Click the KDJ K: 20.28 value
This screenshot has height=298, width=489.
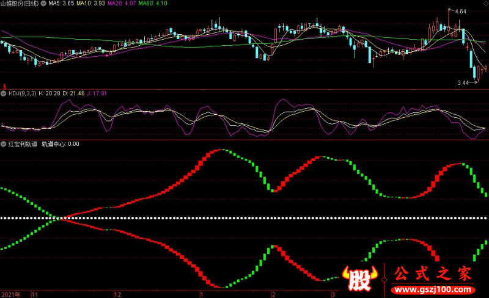pos(50,93)
